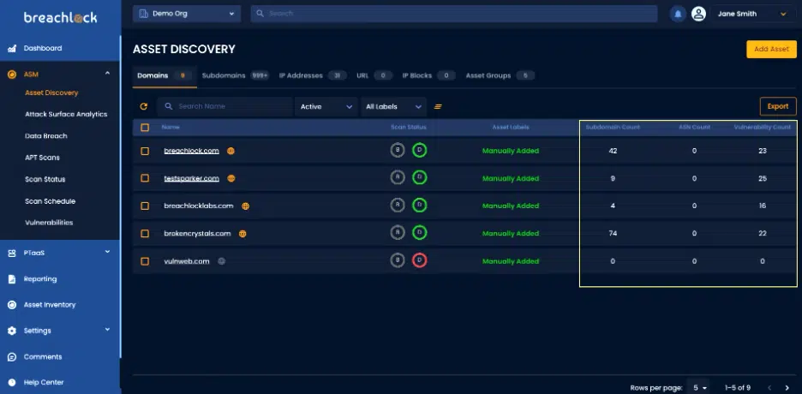Switch to the IP Addresses tab
Image resolution: width=802 pixels, height=394 pixels.
click(x=313, y=75)
